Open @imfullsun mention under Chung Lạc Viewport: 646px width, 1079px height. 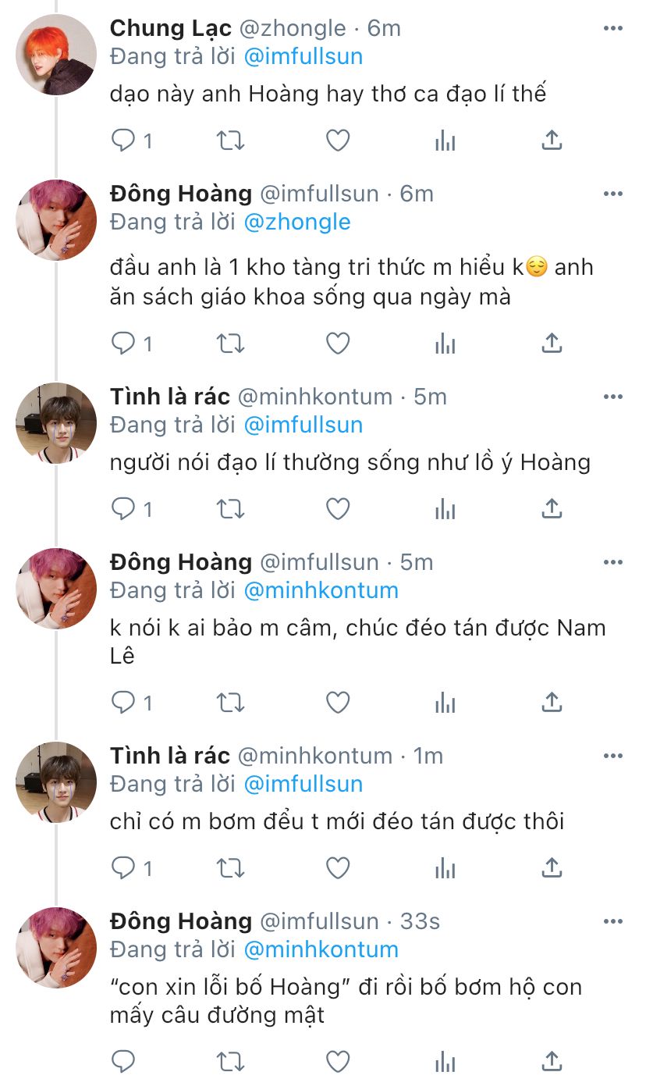pos(303,57)
